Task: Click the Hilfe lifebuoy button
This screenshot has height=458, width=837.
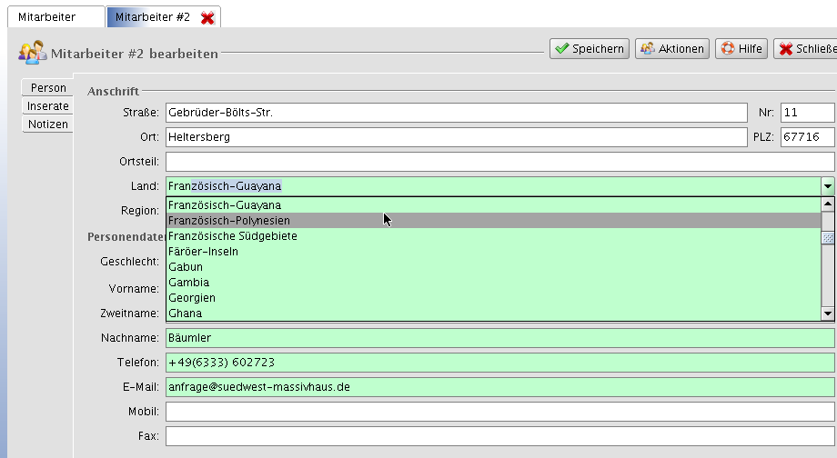Action: [741, 49]
